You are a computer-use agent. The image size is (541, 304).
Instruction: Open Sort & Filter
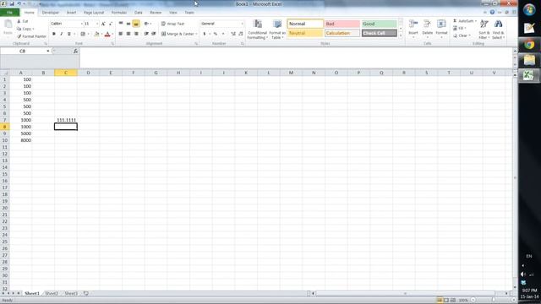click(x=484, y=30)
